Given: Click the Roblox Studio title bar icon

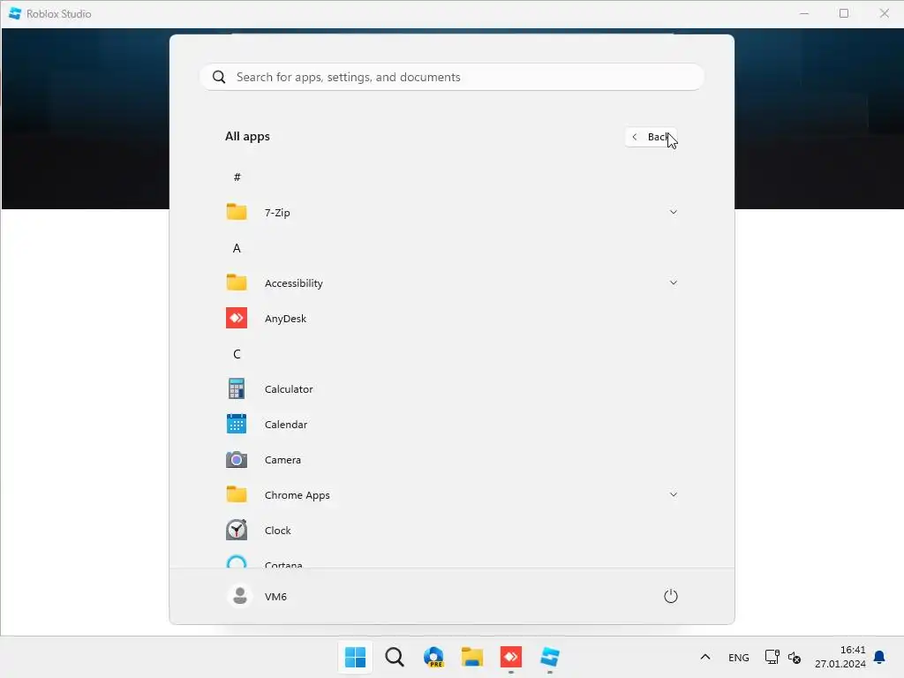Looking at the screenshot, I should point(15,13).
